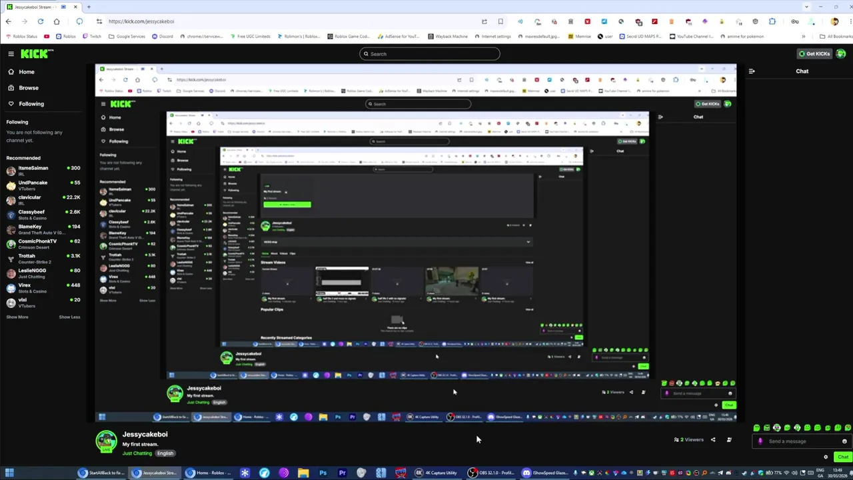Open recommended channel ItsmeSaiman
This screenshot has width=853, height=480.
[43, 171]
